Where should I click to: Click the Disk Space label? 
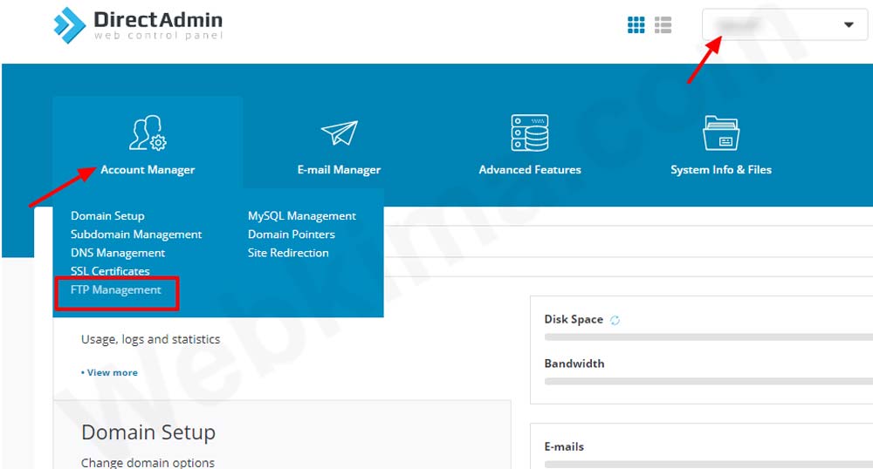(x=574, y=320)
